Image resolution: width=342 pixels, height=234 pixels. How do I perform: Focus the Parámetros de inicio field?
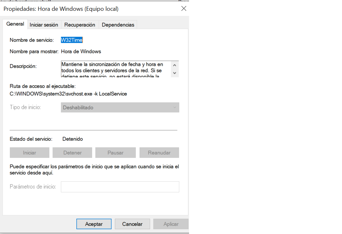click(120, 187)
